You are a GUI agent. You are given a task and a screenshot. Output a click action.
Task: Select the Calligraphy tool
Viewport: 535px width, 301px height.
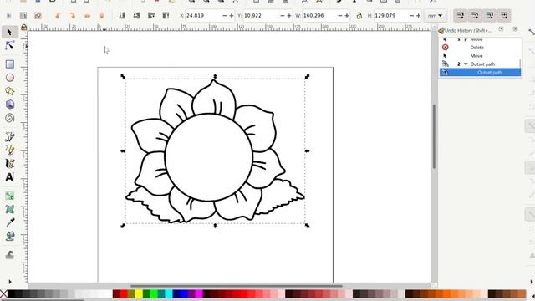[9, 164]
